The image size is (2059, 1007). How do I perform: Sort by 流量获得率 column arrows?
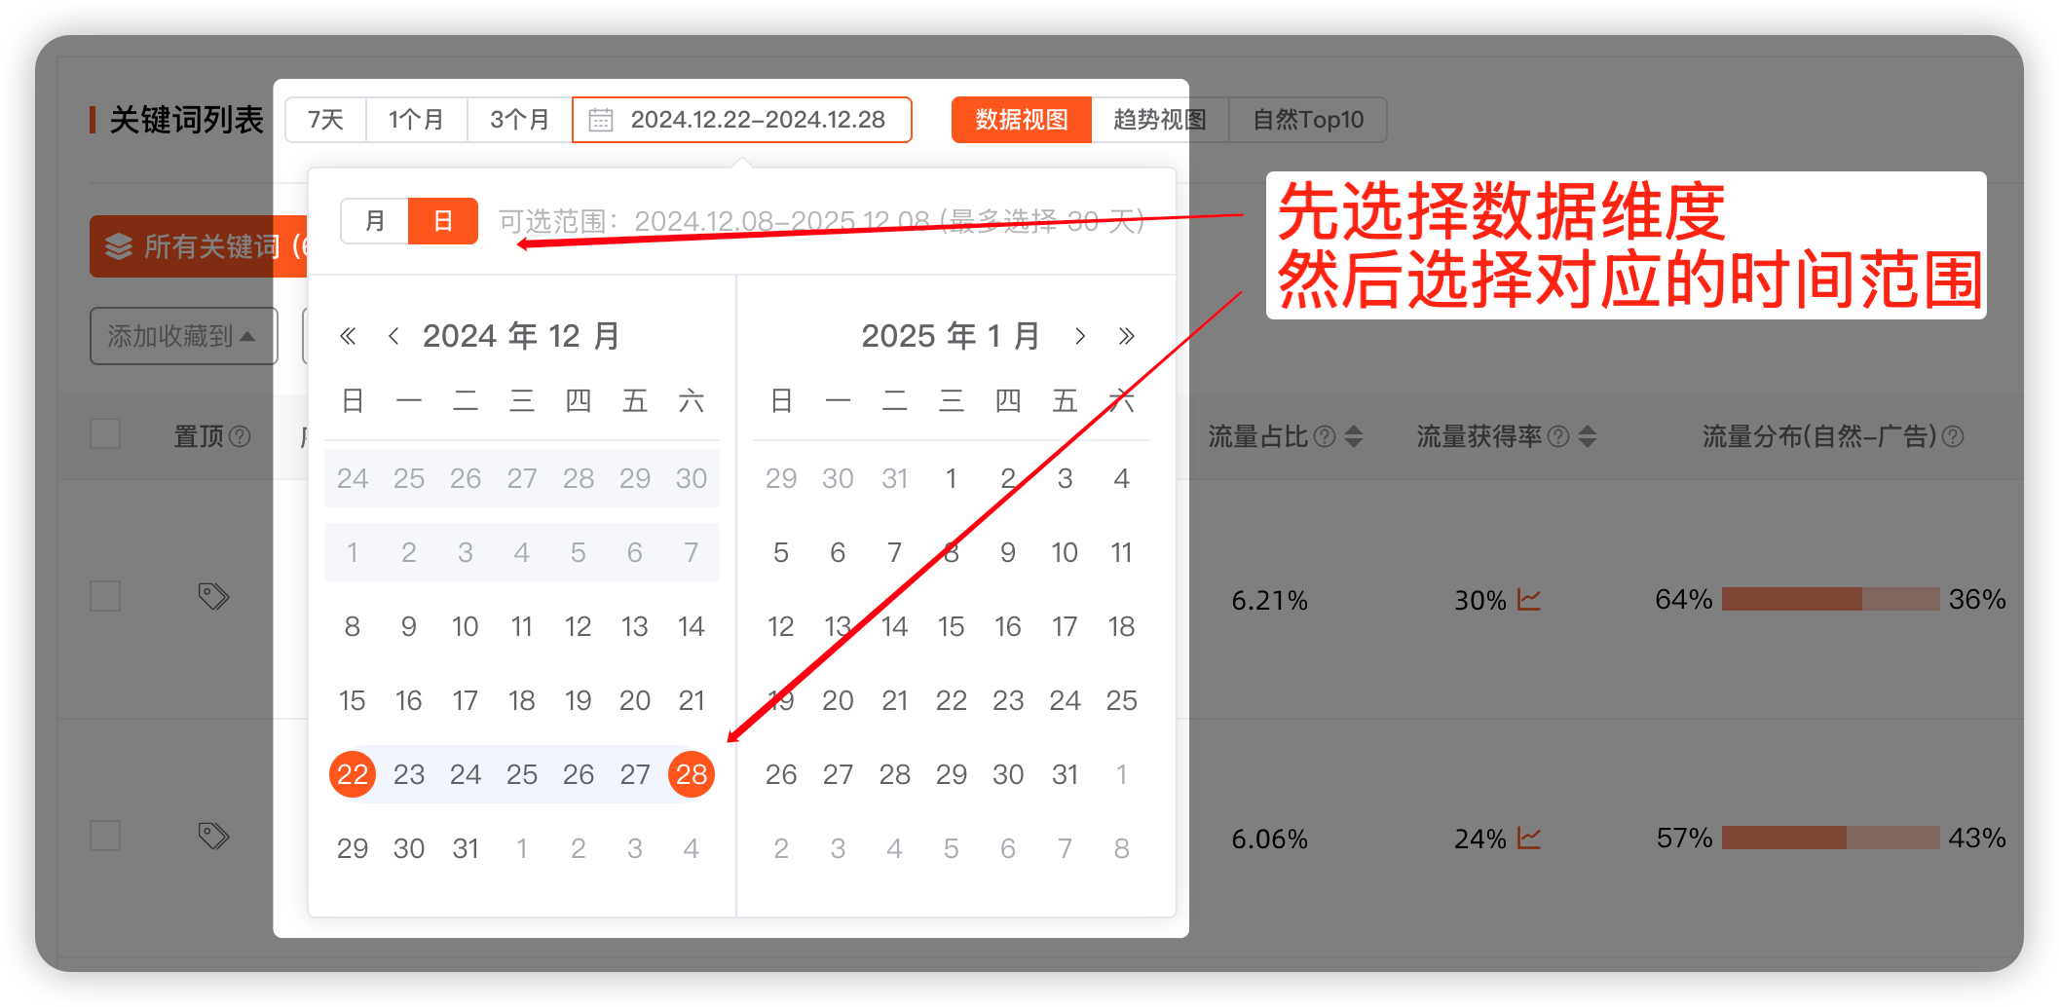[x=1588, y=436]
